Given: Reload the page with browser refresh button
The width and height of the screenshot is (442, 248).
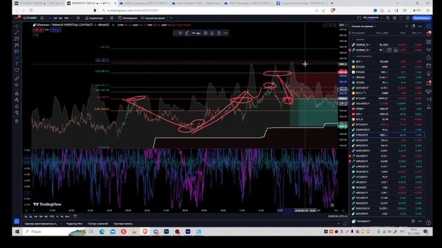Looking at the screenshot, I should [x=30, y=10].
